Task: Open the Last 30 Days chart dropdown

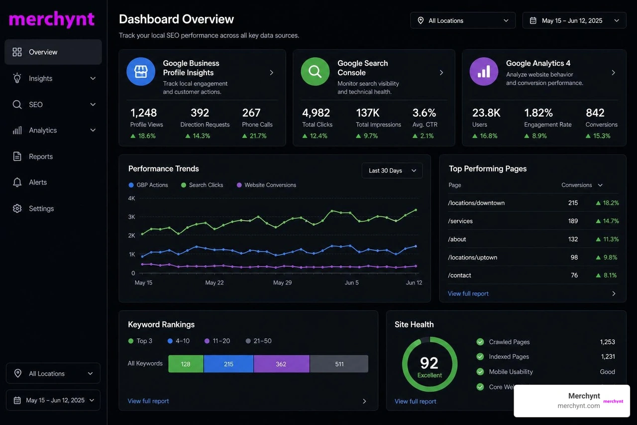Action: tap(392, 170)
